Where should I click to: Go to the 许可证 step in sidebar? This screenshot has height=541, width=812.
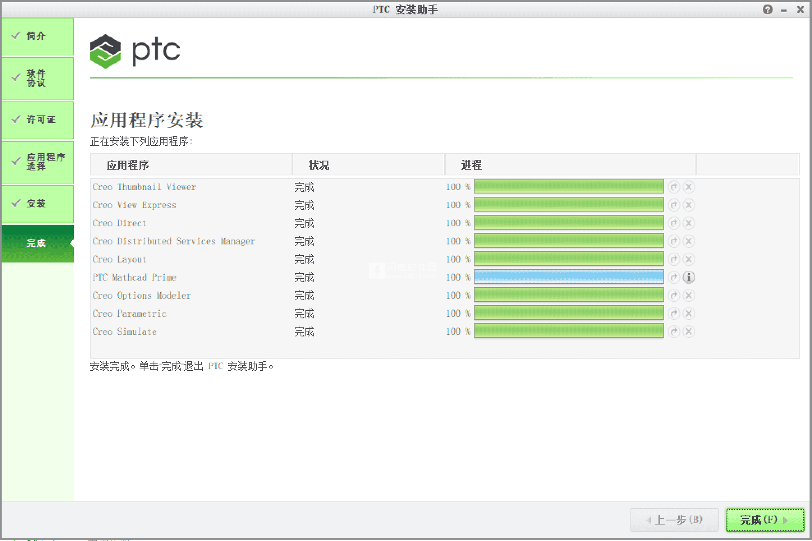[x=37, y=120]
